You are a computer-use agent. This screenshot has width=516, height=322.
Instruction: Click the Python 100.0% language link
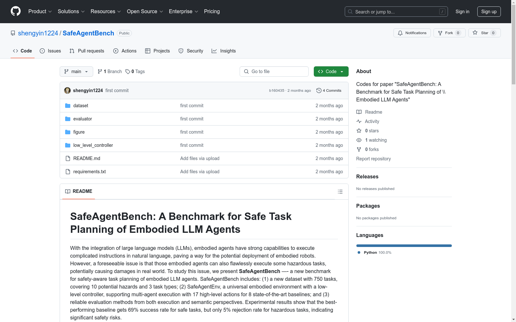click(374, 252)
